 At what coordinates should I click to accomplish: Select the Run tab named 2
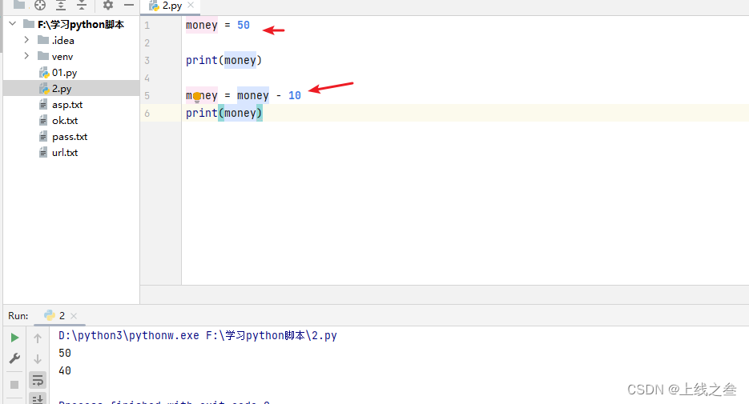point(62,316)
